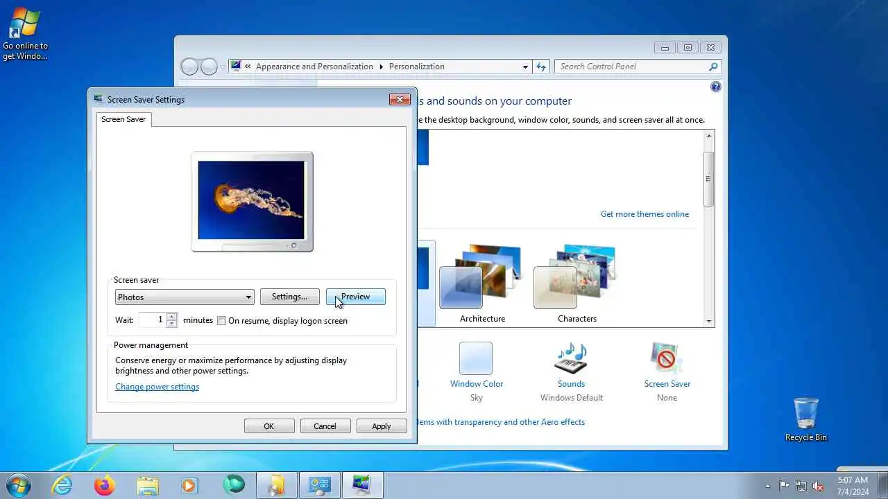
Task: Click the Personalization breadcrumb
Action: click(x=417, y=67)
